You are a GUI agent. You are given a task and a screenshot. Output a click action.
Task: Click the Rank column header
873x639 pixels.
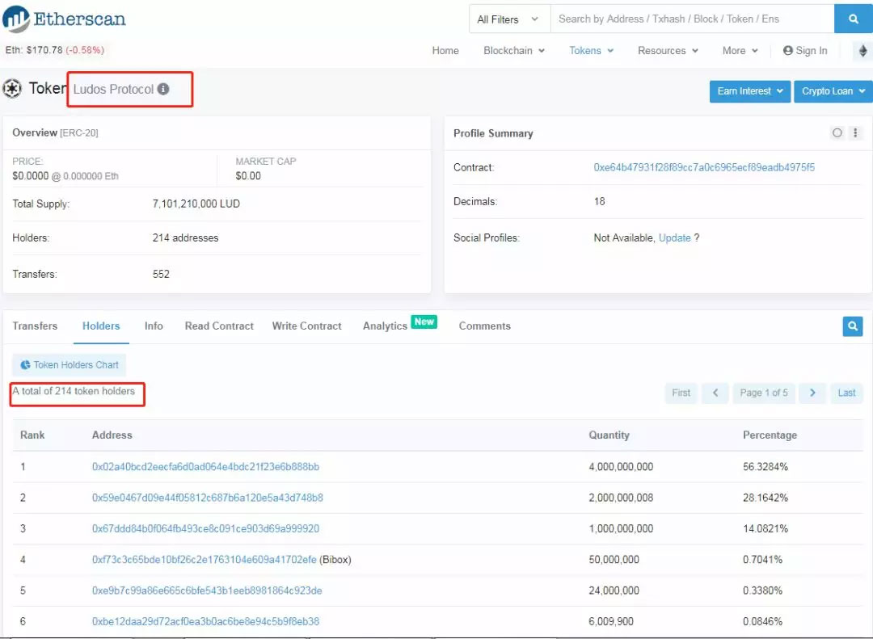coord(32,435)
